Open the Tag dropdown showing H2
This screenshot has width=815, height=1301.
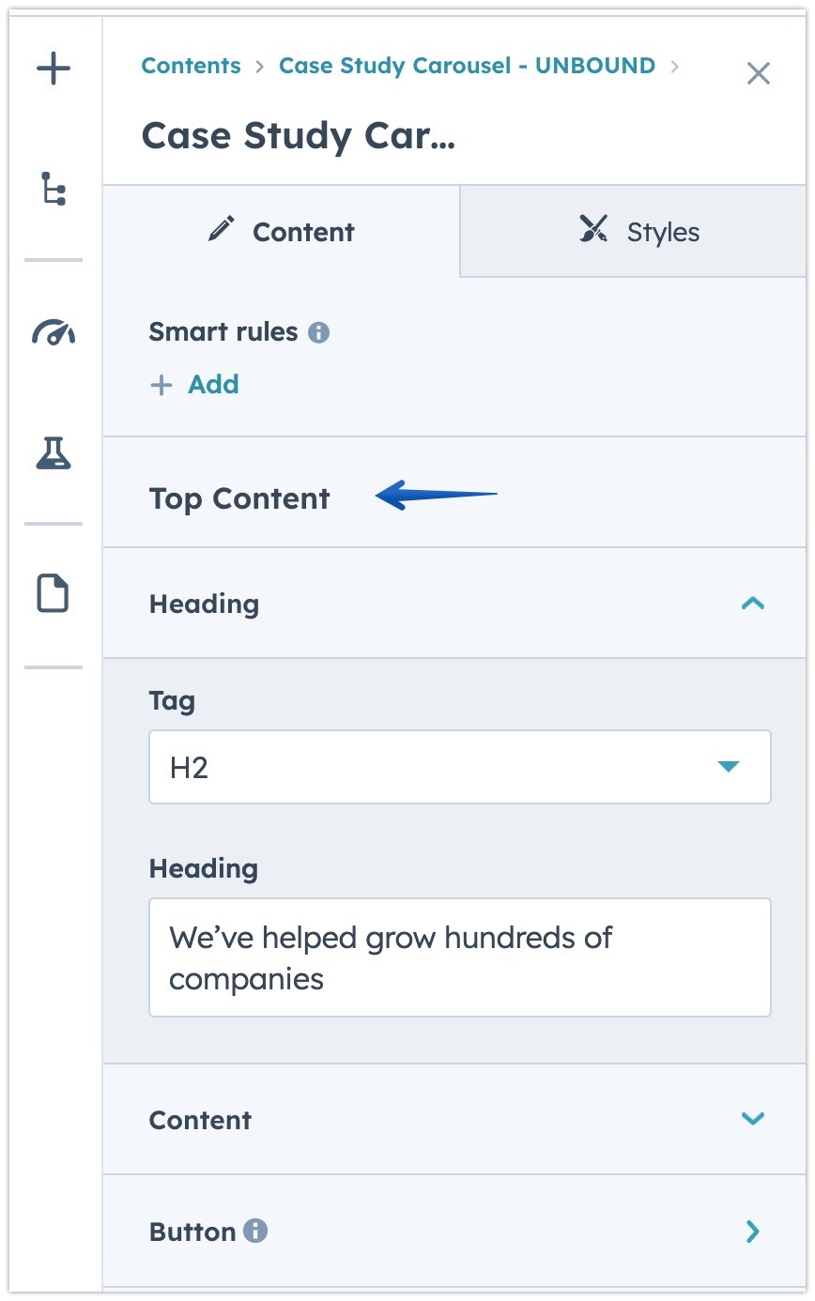(x=459, y=767)
